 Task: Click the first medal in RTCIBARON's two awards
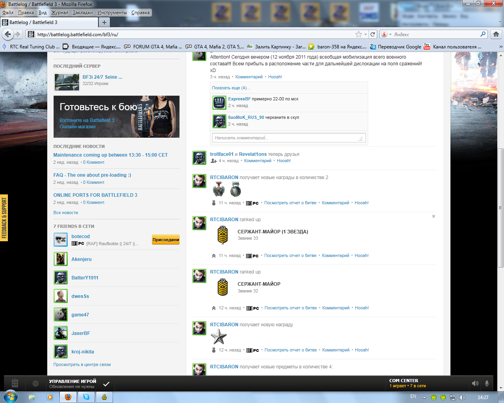219,190
